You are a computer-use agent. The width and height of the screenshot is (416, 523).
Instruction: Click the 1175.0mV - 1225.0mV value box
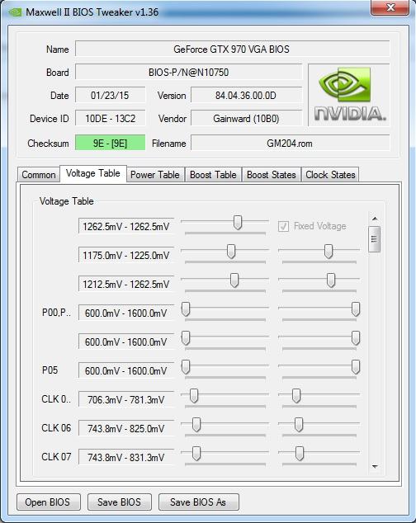click(x=126, y=256)
